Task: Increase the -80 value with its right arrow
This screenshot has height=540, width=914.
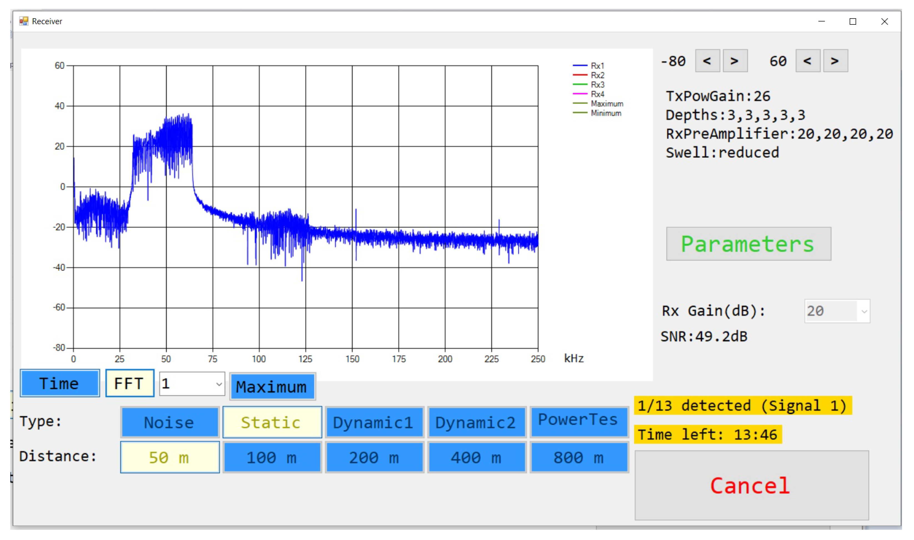Action: 735,61
